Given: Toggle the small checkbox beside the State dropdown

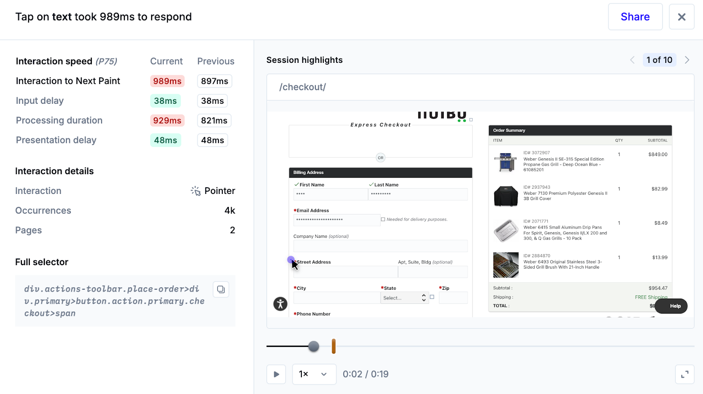Looking at the screenshot, I should pyautogui.click(x=432, y=297).
